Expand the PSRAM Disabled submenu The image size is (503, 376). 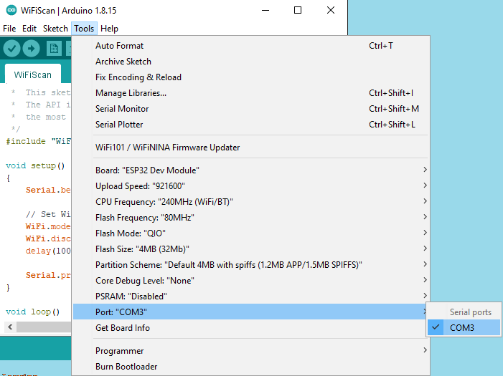[251, 297]
